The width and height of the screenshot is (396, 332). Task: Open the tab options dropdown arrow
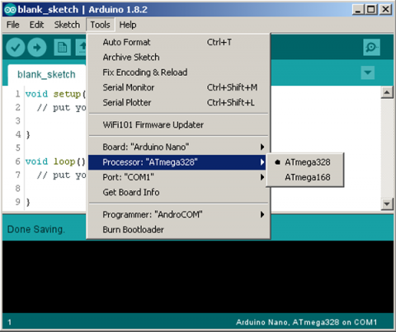point(368,72)
